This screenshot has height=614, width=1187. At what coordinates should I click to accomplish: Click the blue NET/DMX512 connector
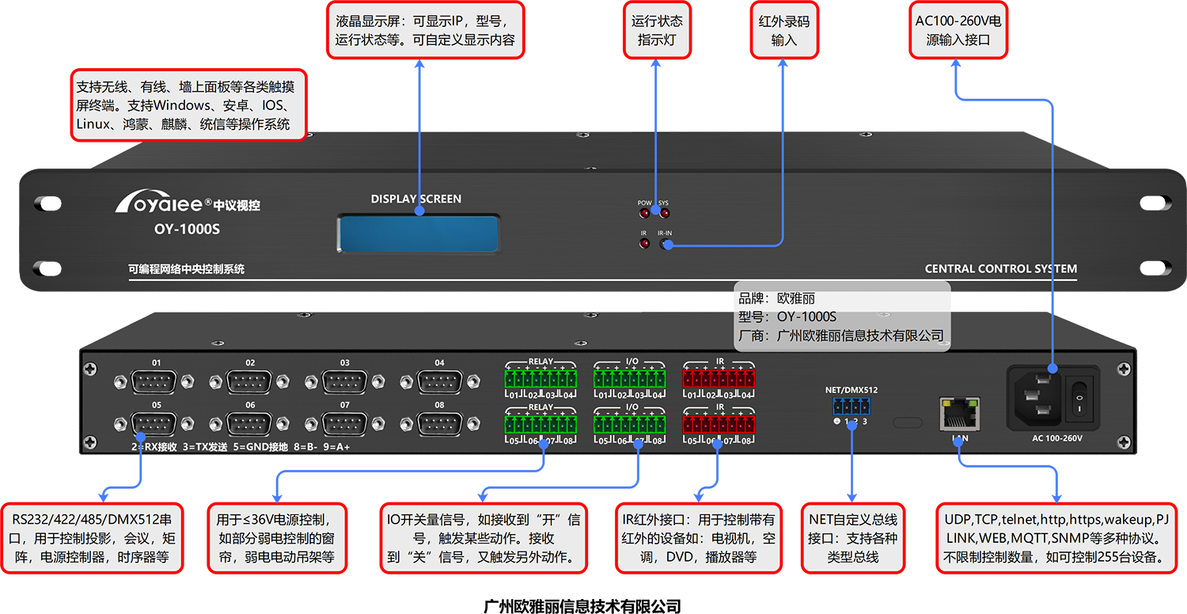click(851, 407)
